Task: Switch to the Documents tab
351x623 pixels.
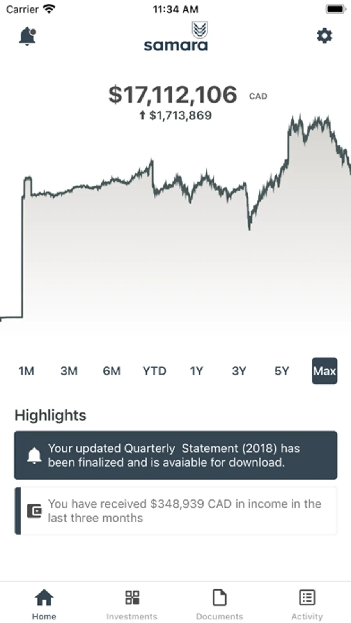Action: [x=219, y=605]
